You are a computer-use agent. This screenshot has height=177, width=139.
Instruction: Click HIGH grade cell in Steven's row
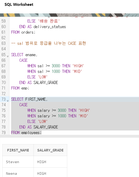(x=50, y=162)
